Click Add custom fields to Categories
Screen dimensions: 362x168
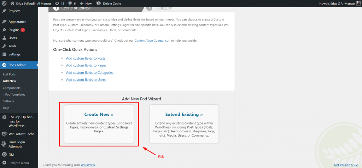coord(89,73)
